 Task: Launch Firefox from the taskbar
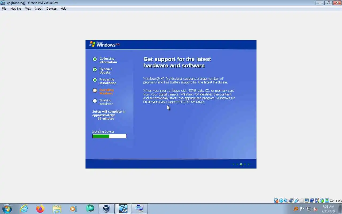pyautogui.click(x=40, y=209)
